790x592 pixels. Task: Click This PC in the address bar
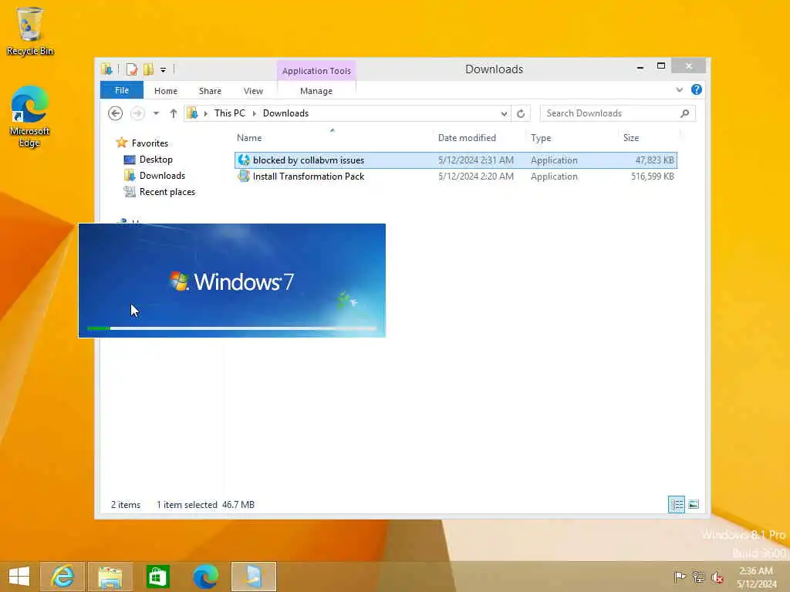click(229, 113)
